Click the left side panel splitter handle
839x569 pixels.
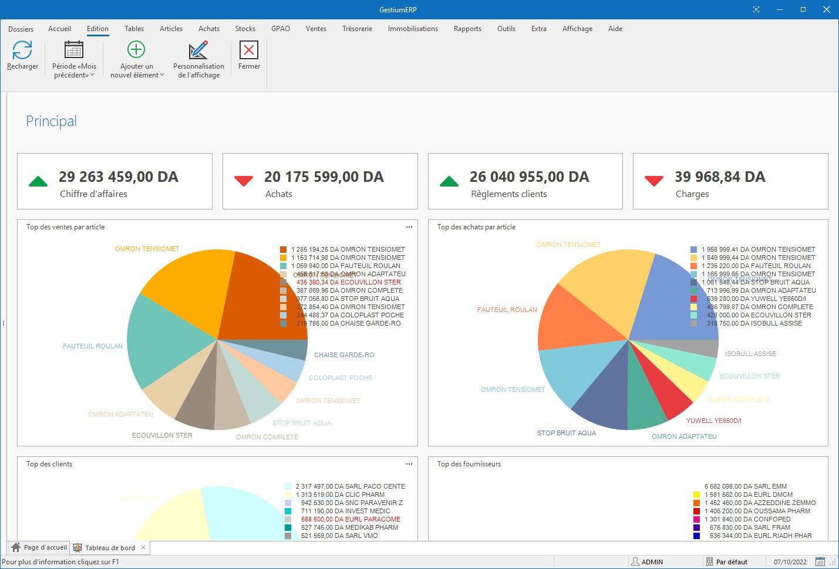[4, 323]
